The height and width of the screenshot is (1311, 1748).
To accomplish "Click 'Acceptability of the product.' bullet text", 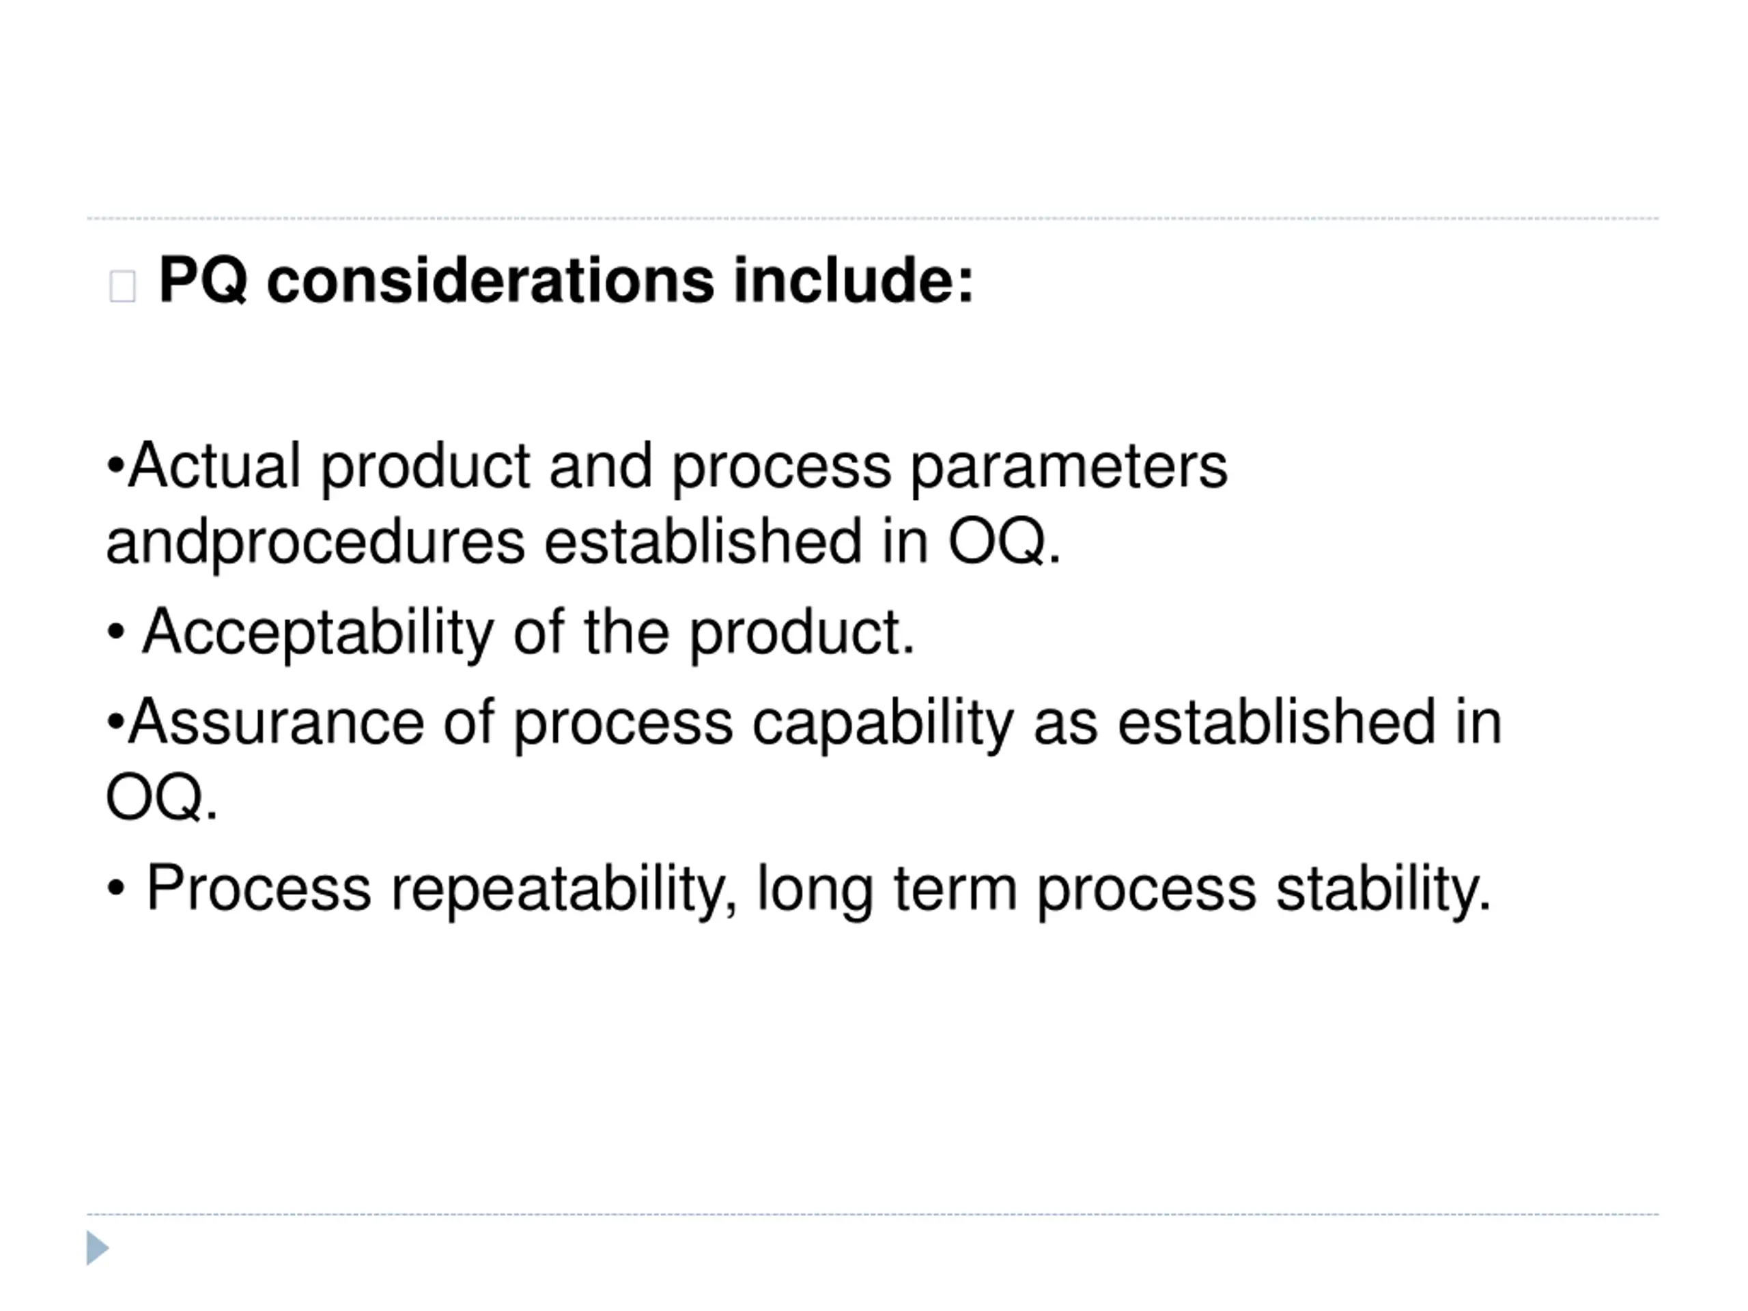I will 528,634.
